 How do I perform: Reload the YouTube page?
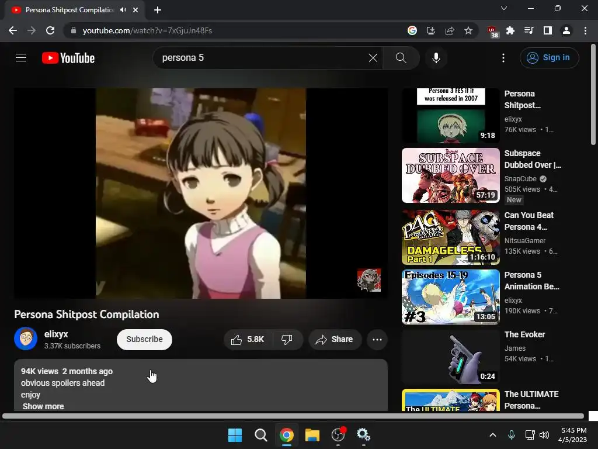click(x=50, y=30)
